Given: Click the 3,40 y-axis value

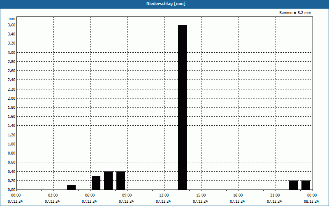Looking at the screenshot, I should tap(12, 34).
